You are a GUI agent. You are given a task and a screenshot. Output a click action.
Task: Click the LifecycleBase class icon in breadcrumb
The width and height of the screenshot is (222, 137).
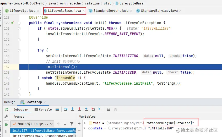[x=117, y=3]
